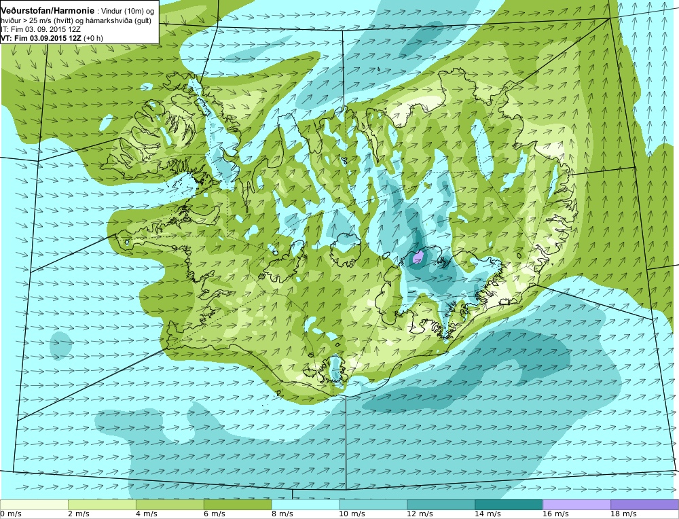Click the 12 m/s legend swatch
Image resolution: width=679 pixels, height=519 pixels.
pyautogui.click(x=441, y=505)
